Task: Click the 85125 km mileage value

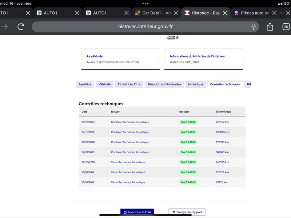Action: pyautogui.click(x=222, y=182)
